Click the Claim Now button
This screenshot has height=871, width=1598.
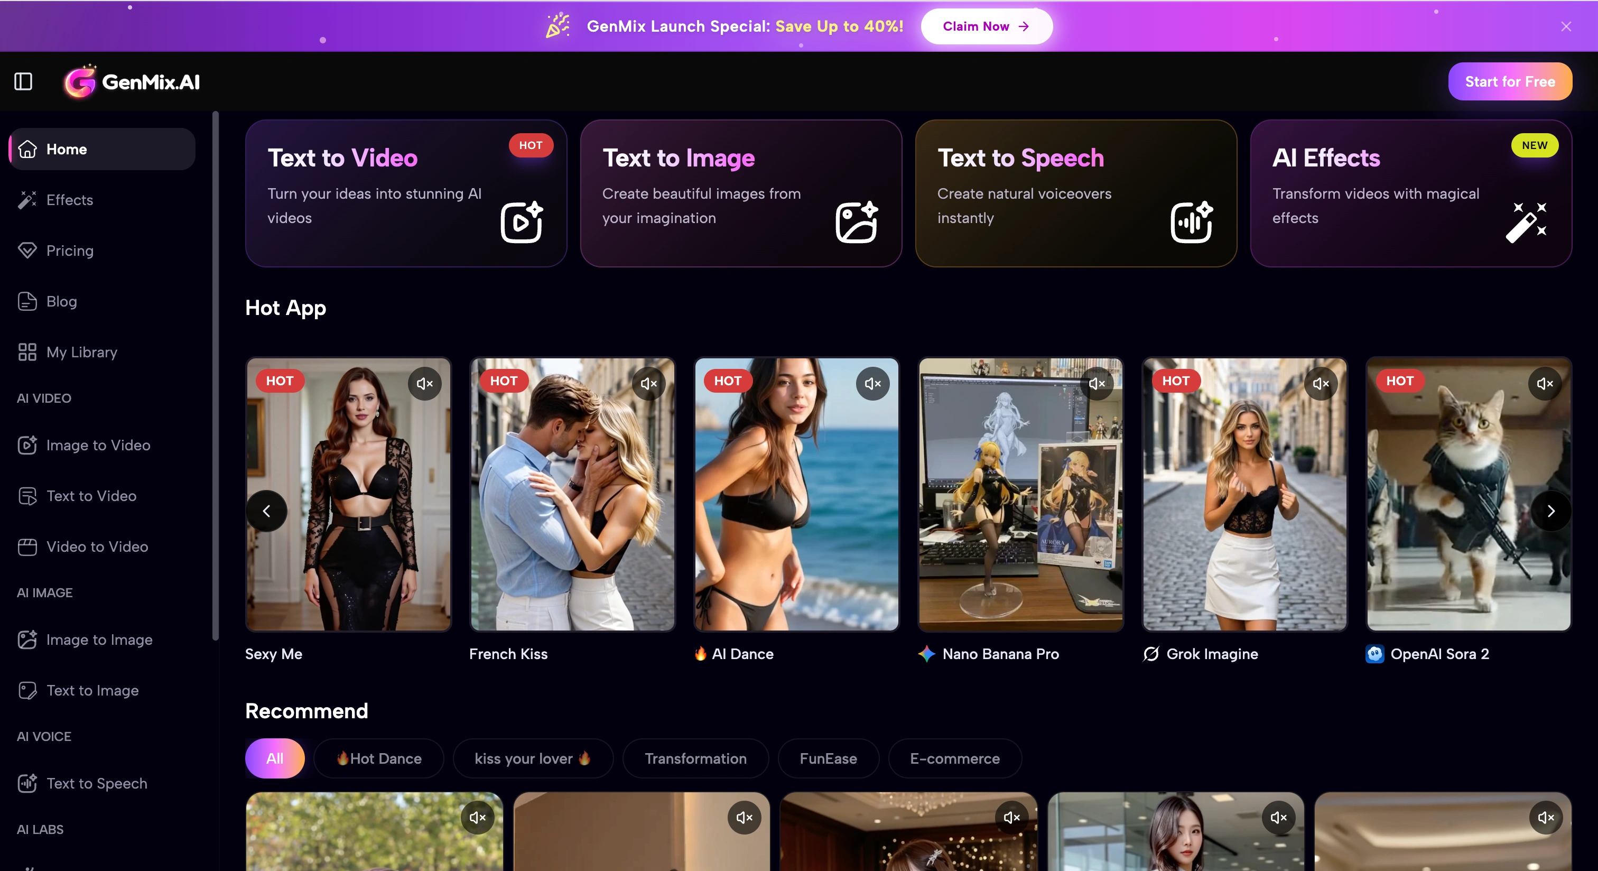(986, 26)
